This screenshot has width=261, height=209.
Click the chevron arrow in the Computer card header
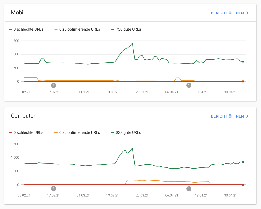point(247,116)
